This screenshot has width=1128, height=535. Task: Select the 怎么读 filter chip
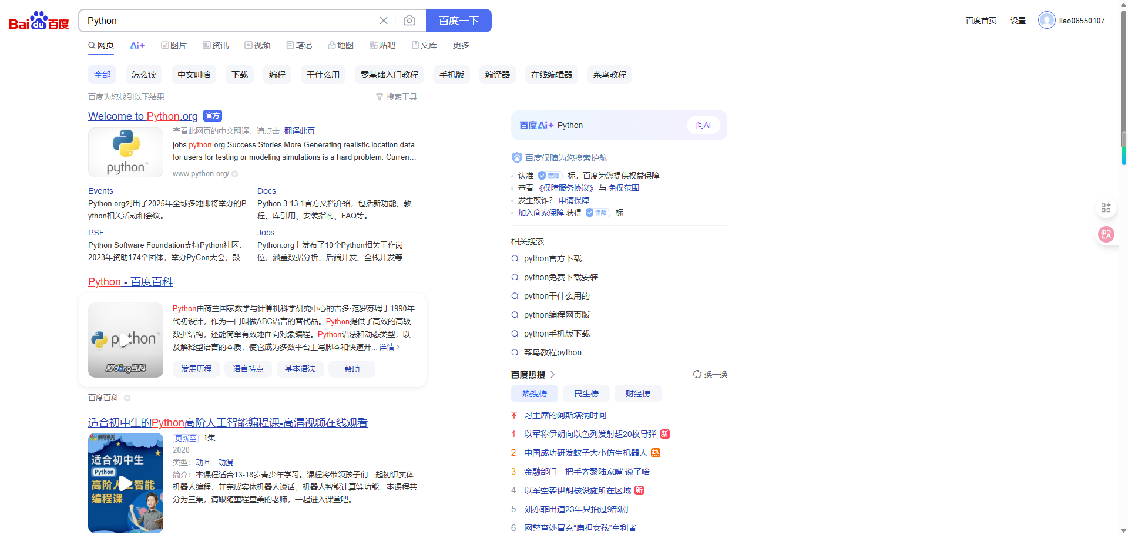click(144, 75)
